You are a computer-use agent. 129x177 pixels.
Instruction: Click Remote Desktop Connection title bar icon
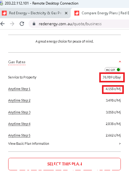(x=1, y=4)
